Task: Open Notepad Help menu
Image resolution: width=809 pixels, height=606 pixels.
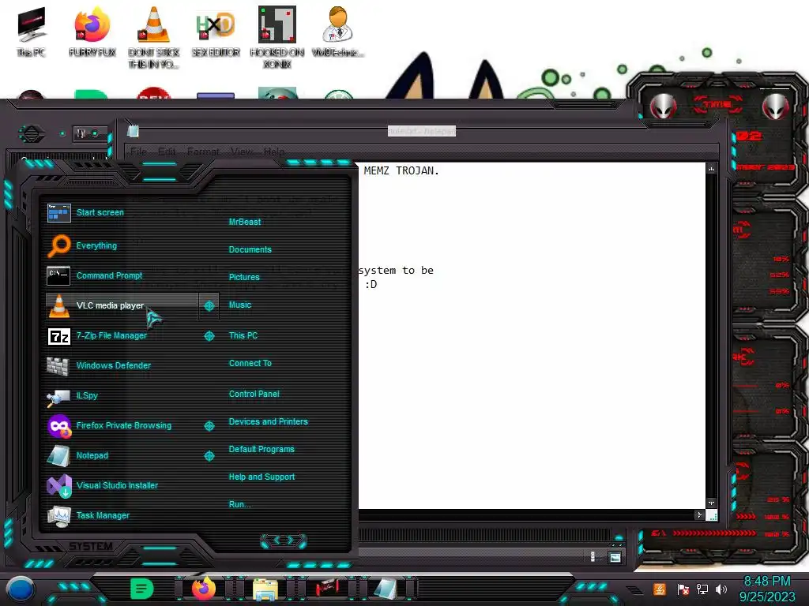Action: coord(274,151)
